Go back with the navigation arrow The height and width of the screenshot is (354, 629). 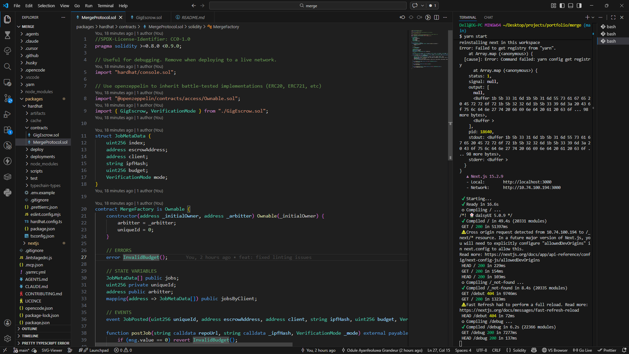194,5
